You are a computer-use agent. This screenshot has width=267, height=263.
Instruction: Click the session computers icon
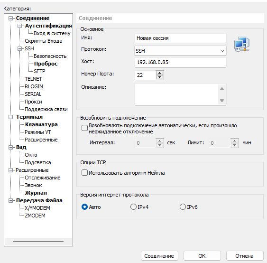point(242,44)
